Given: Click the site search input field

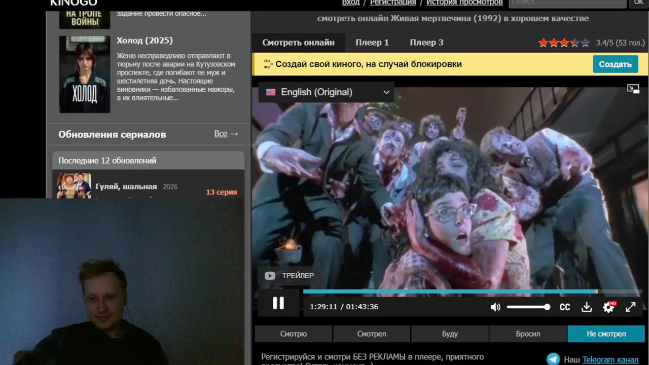Looking at the screenshot, I should (567, 3).
